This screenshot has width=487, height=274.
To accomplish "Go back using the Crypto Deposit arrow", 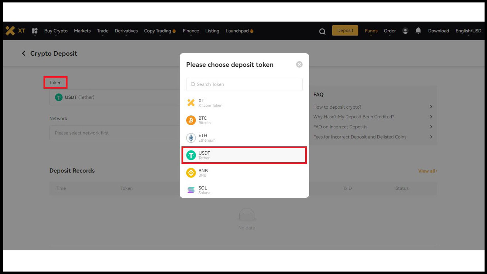I will click(x=24, y=53).
